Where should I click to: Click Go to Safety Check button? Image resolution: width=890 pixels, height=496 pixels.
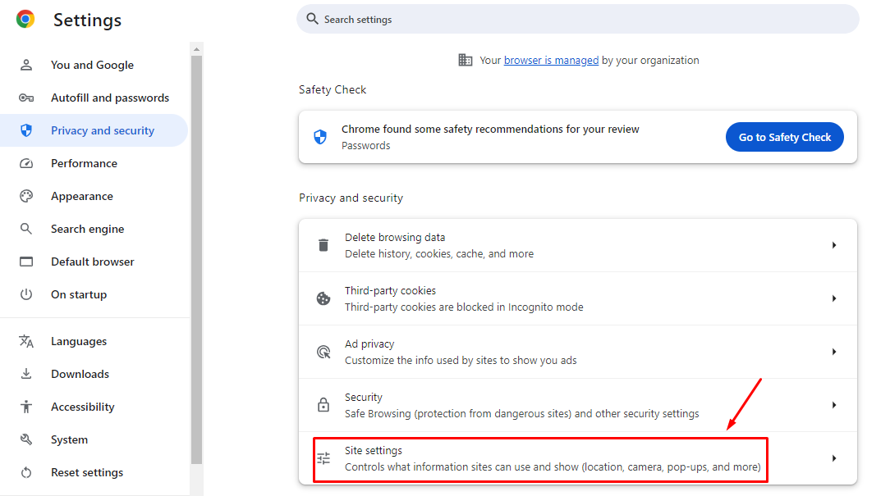(x=784, y=137)
